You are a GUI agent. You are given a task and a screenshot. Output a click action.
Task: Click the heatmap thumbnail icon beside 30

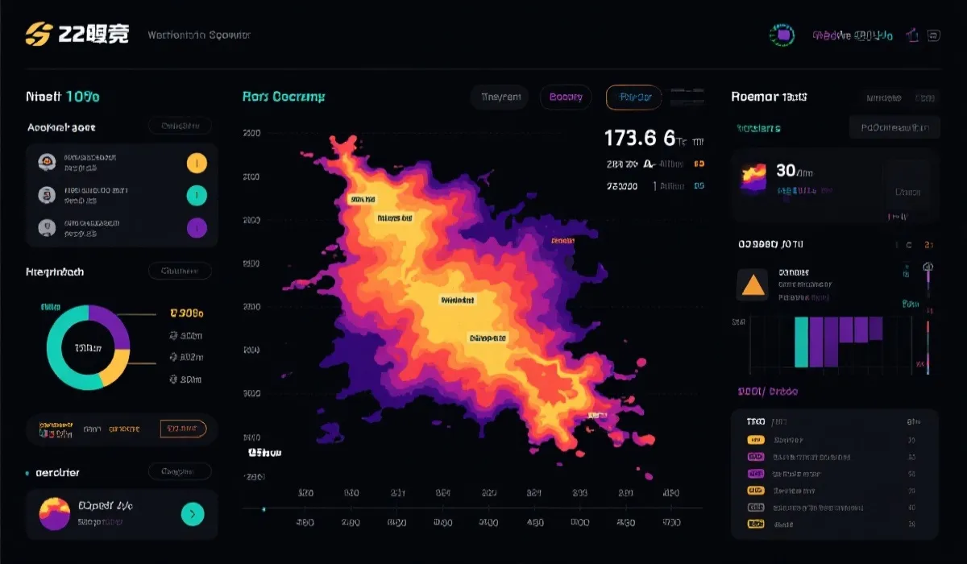tap(753, 177)
